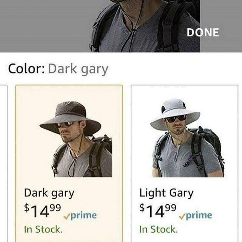Click the $14.99 price under Light Gary
This screenshot has width=242, height=242.
click(158, 211)
